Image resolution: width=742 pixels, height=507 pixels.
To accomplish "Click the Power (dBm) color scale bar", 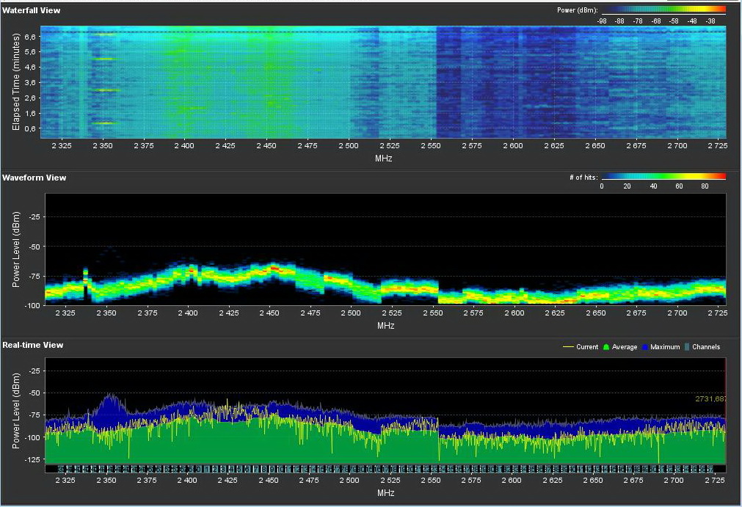I will (x=663, y=10).
